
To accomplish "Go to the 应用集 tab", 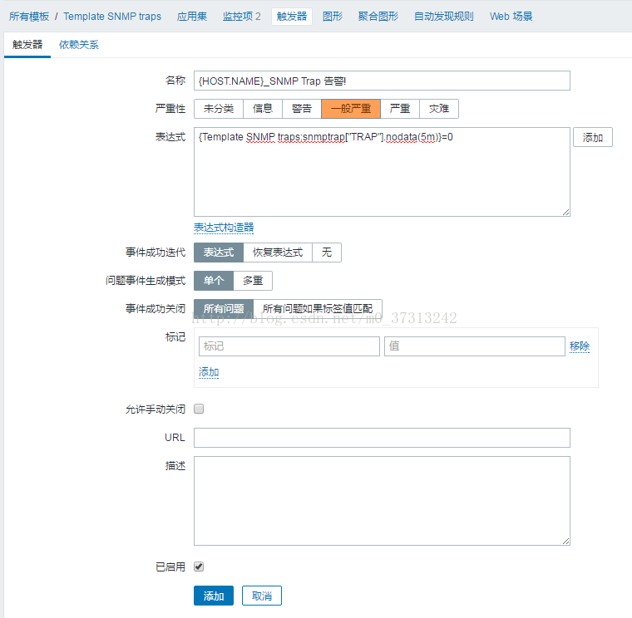I will point(192,17).
